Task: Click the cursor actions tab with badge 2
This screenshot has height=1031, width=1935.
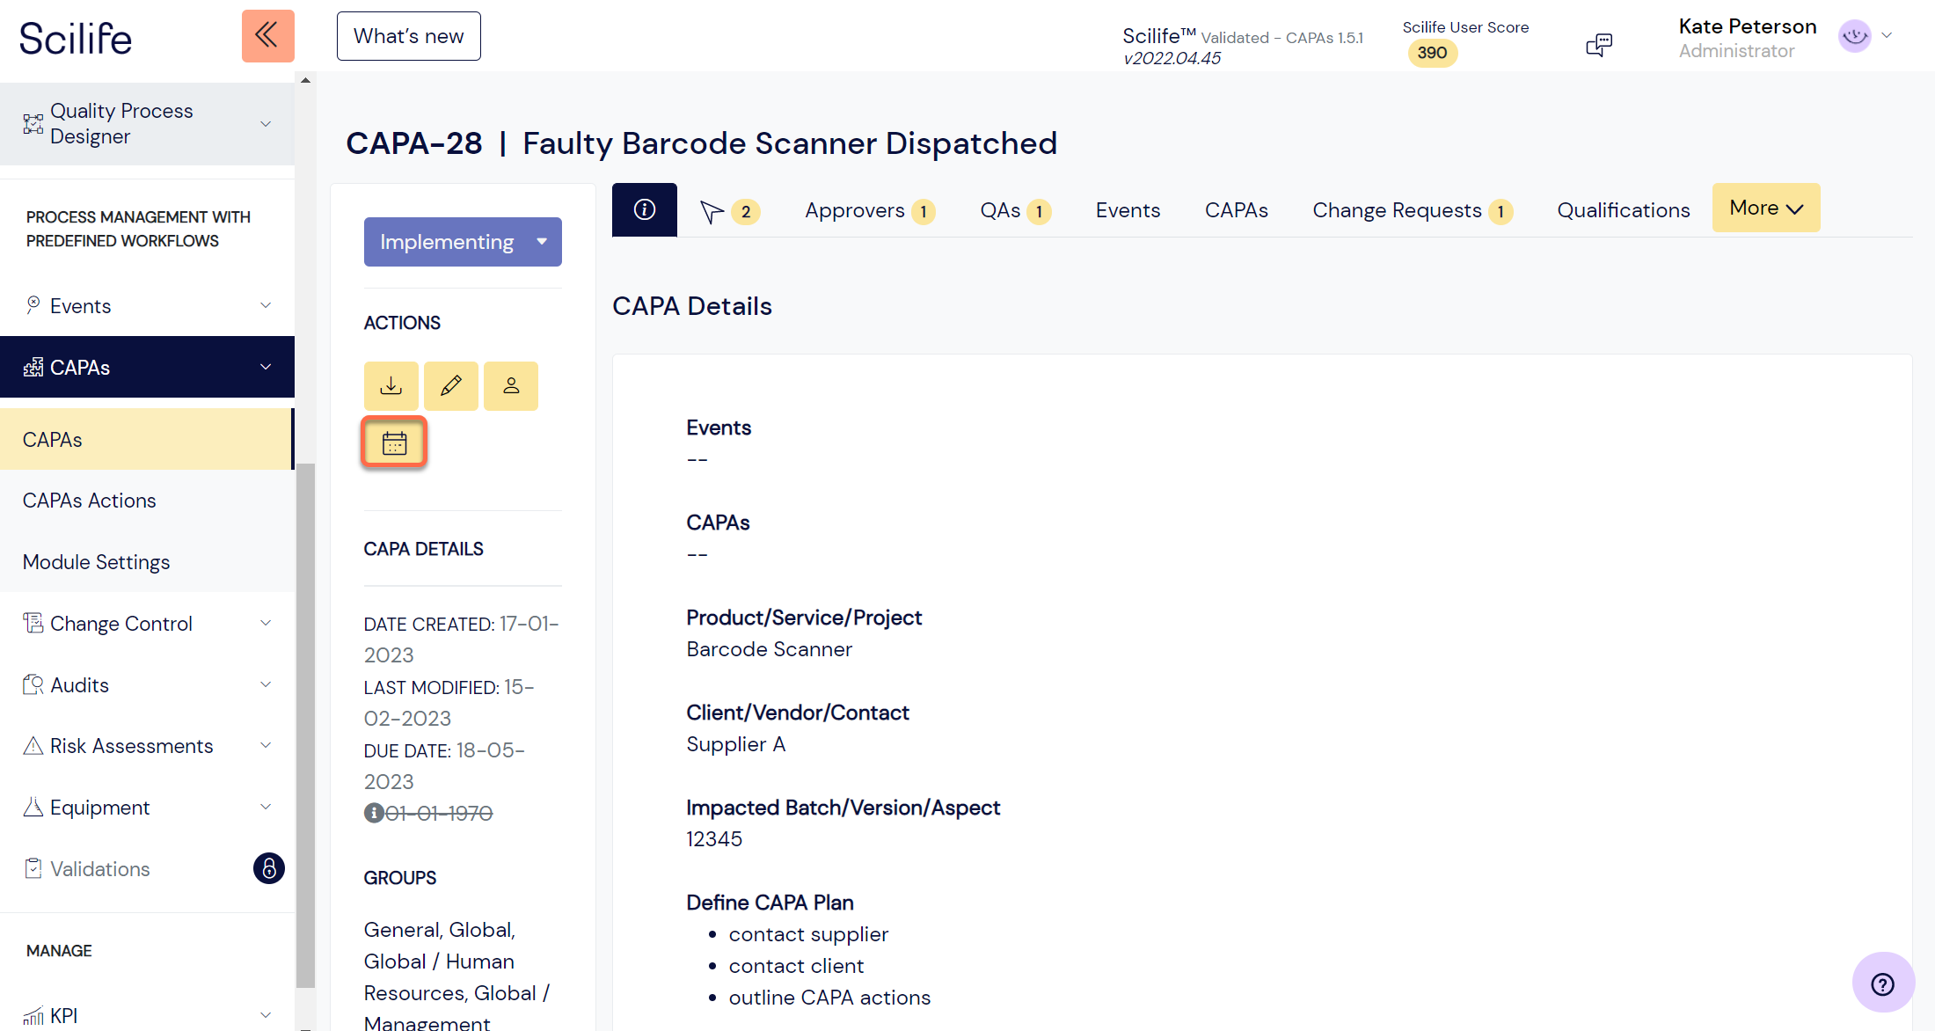Action: pos(729,211)
